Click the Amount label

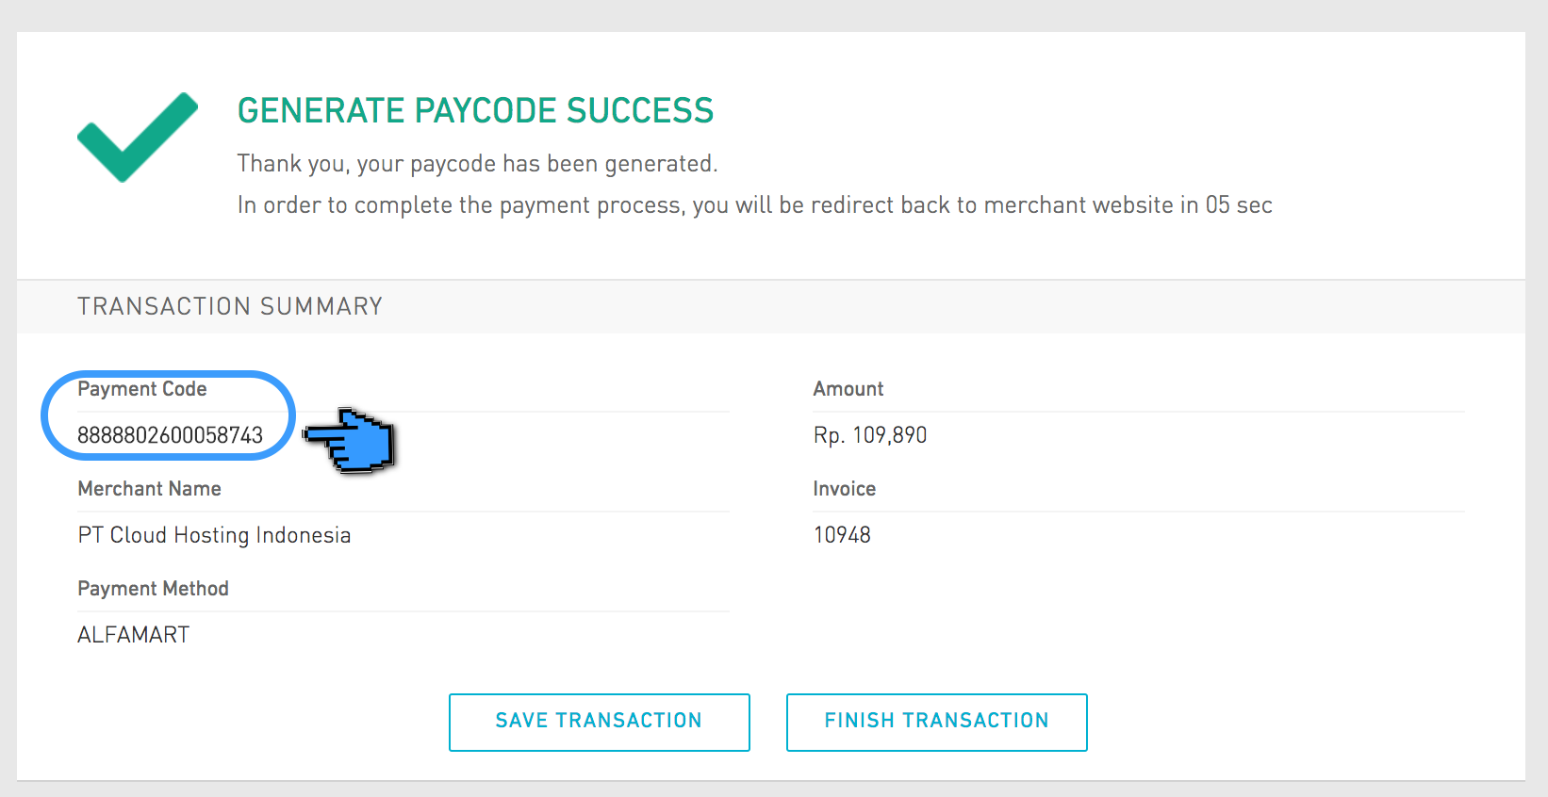[x=848, y=388]
